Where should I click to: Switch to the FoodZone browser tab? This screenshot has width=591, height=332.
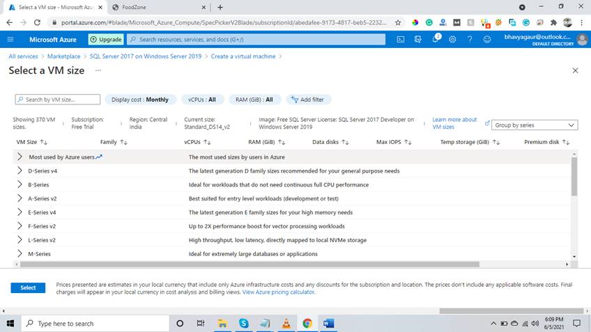[160, 7]
